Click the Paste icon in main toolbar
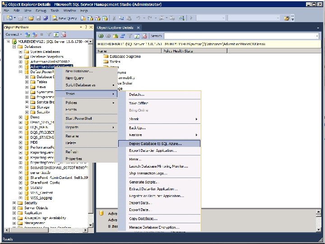The width and height of the screenshot is (325, 244). coord(129,18)
